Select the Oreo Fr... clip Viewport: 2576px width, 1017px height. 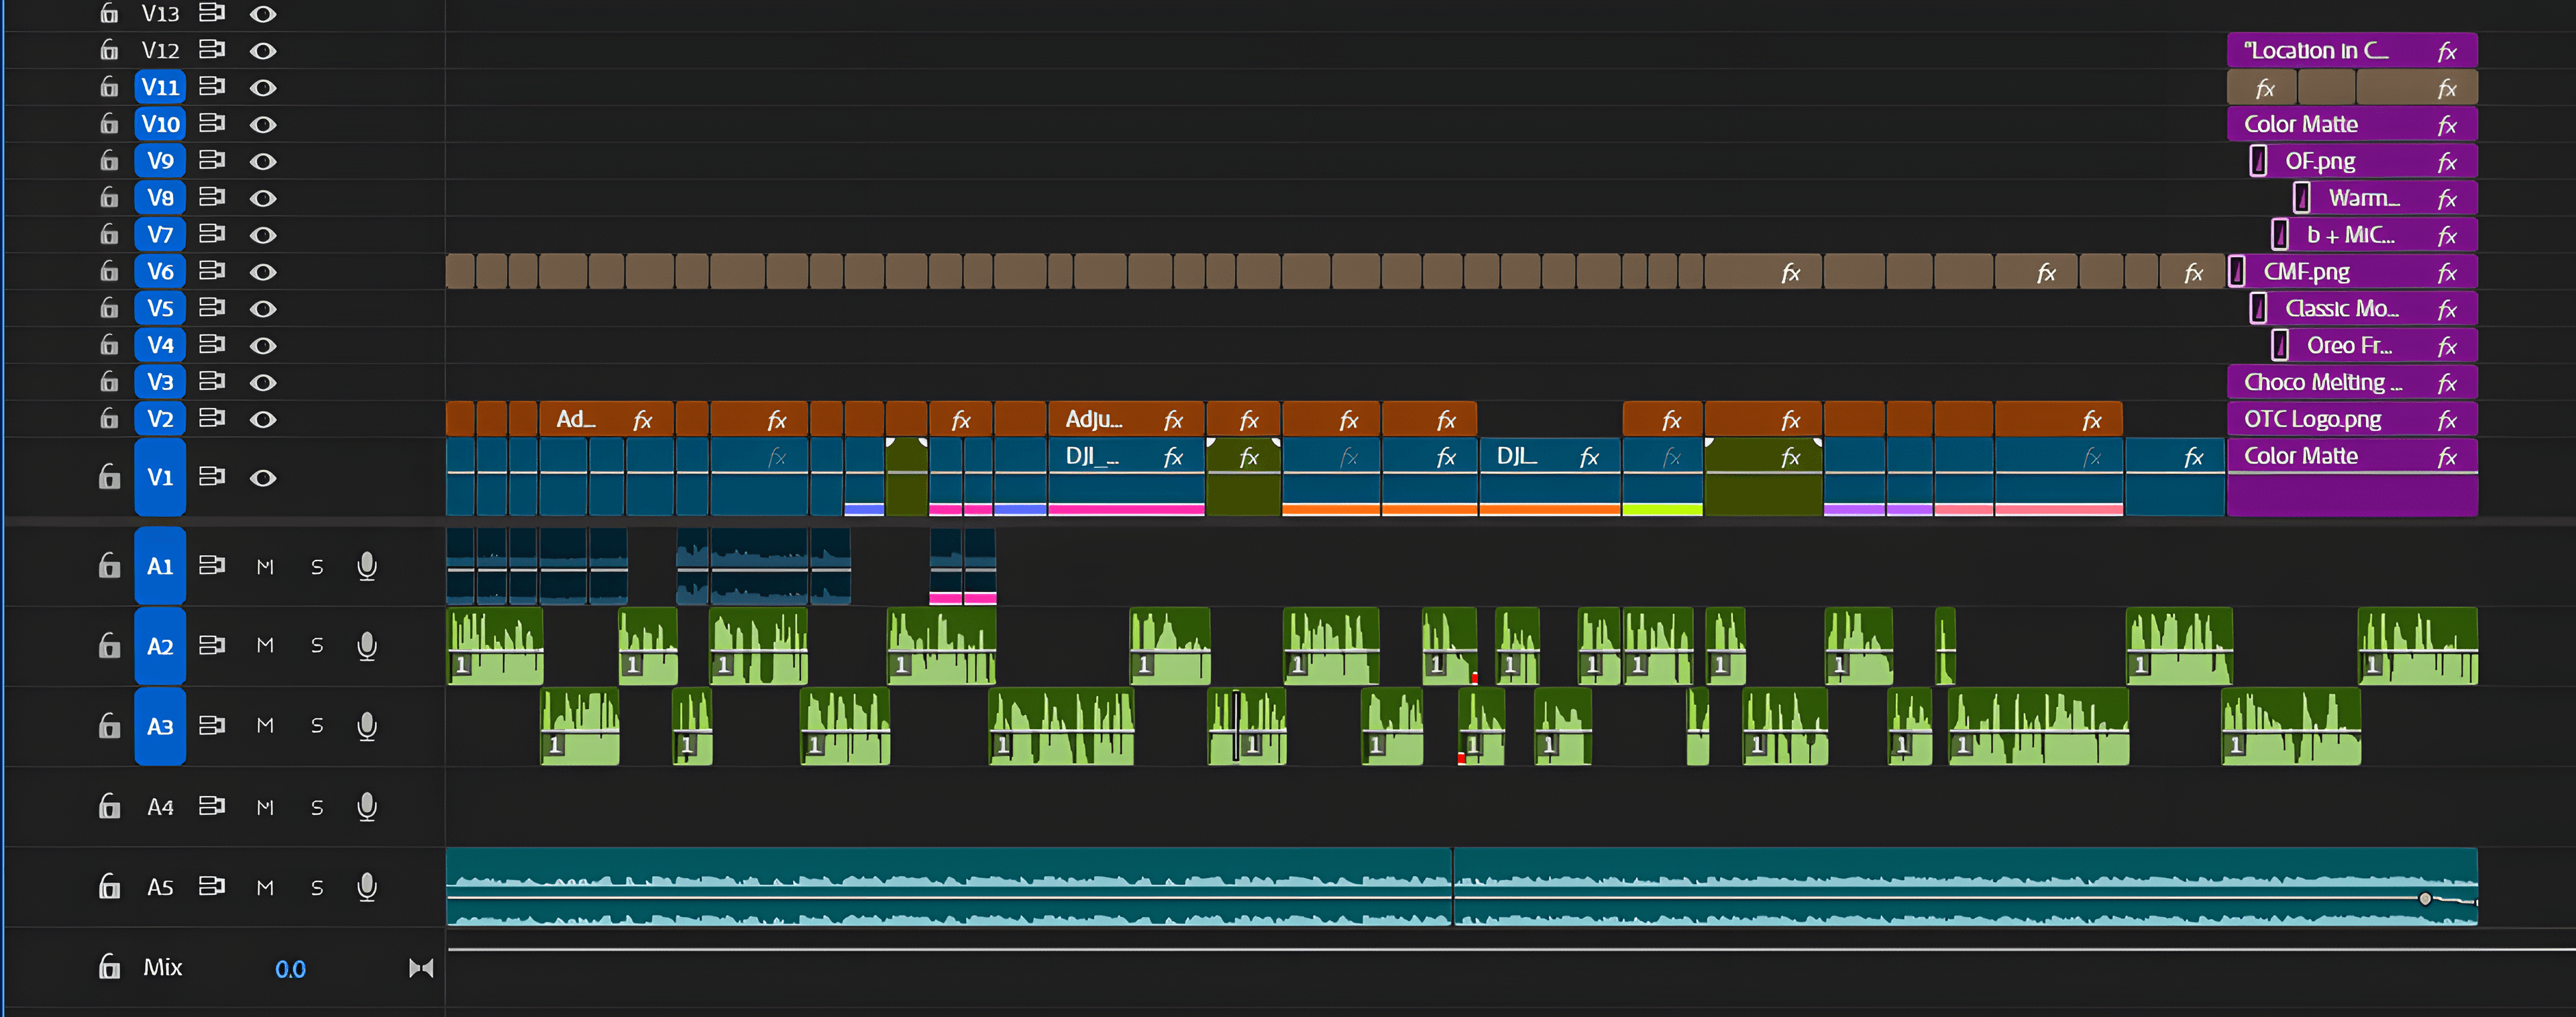click(x=2373, y=345)
